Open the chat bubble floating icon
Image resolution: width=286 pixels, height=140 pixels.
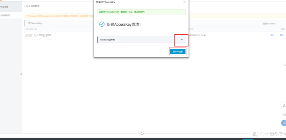(x=284, y=115)
